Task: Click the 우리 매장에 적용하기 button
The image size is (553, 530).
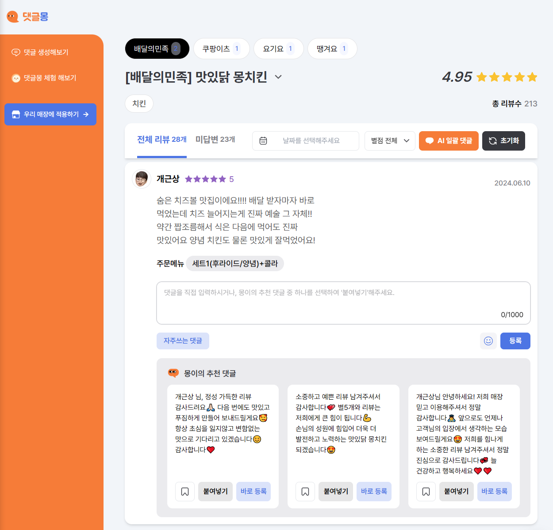Action: 50,114
